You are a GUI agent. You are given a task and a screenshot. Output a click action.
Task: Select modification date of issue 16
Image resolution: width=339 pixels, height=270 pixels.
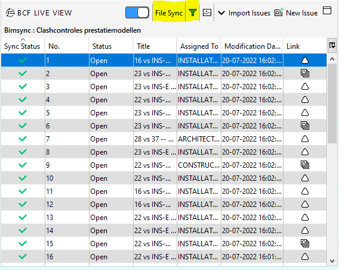(x=252, y=257)
